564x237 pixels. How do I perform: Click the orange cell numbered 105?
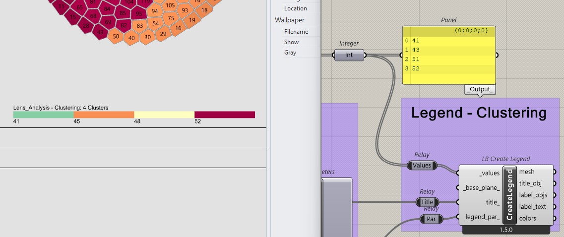[171, 5]
